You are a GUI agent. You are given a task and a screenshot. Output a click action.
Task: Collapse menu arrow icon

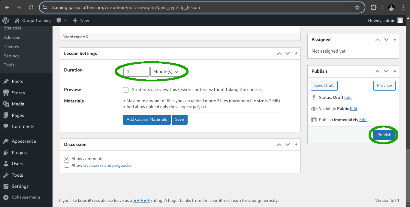pos(6,197)
